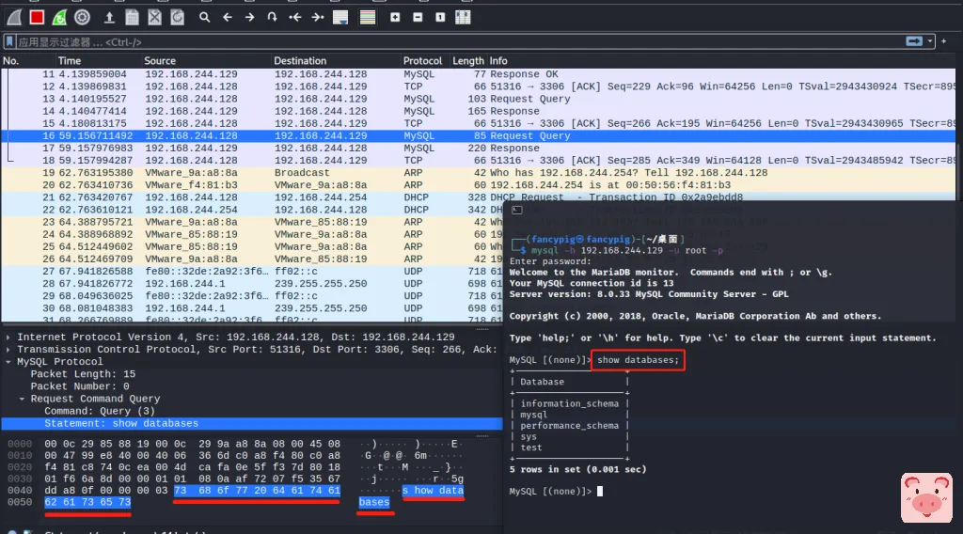Open capture options gear
Viewport: 963px width, 534px height.
click(83, 17)
